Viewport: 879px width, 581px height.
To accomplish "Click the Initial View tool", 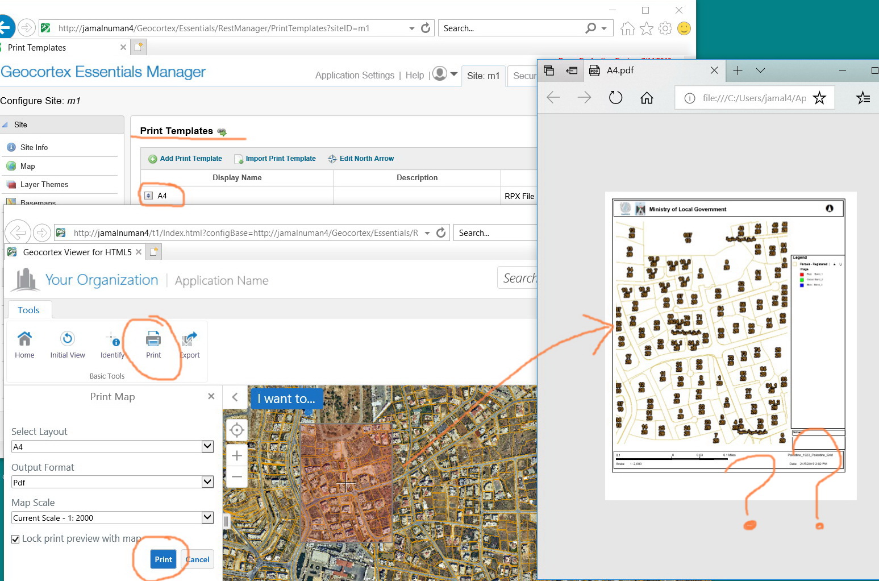I will point(68,345).
